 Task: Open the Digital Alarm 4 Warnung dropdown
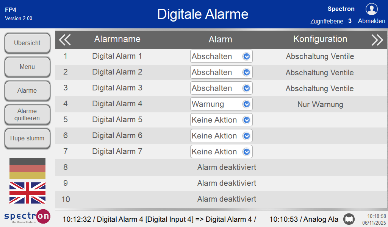coord(221,104)
